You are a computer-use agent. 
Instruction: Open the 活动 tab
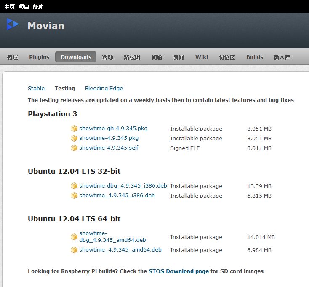click(107, 57)
